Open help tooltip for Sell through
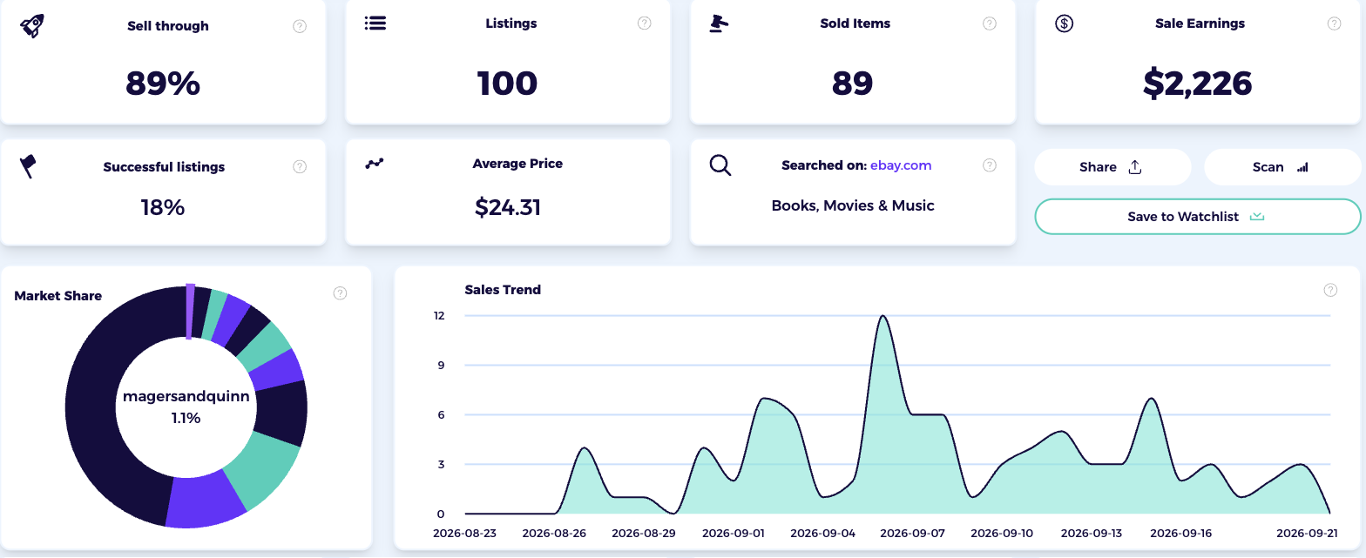This screenshot has width=1366, height=558. (300, 26)
